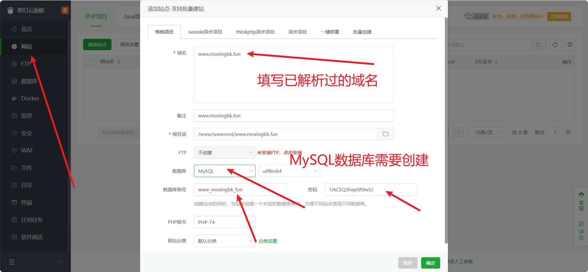The height and width of the screenshot is (272, 588).
Task: Switch to 批量创建 tab
Action: [x=362, y=32]
